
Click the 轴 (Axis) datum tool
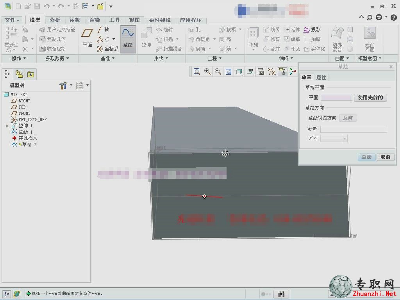click(103, 30)
